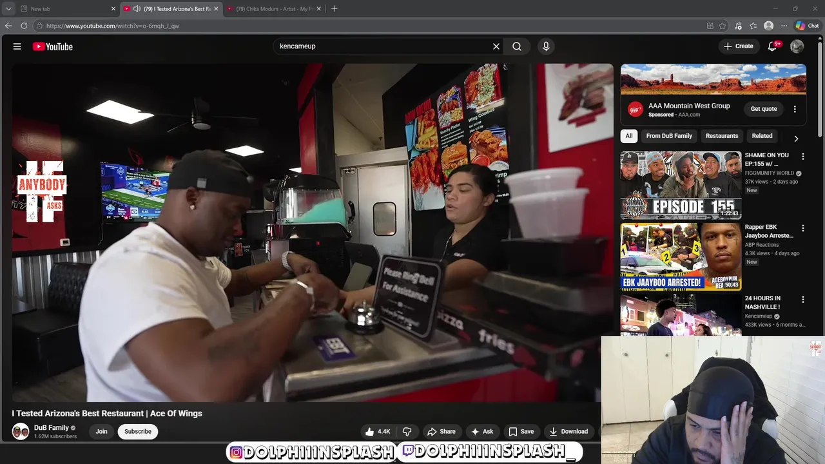Open the browser apps grid icon in address bar
Screen dimensions: 825x464
coord(710,26)
